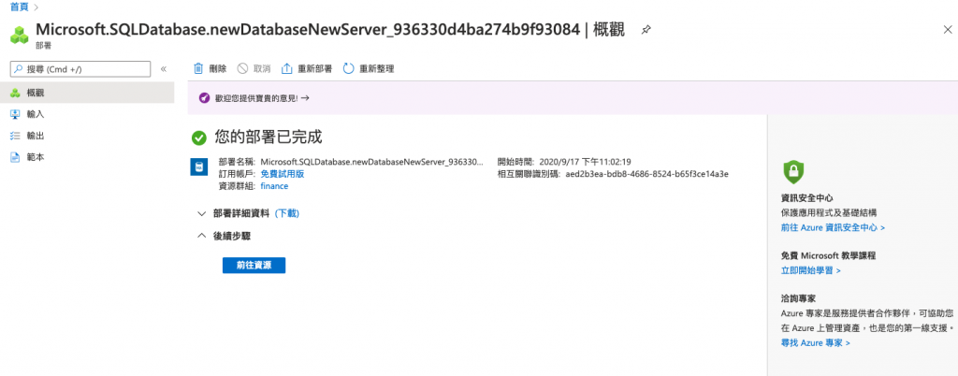Select the correlation ID aed2b3ea-bdb8-4686-8524-b65f3ce14a3e
The height and width of the screenshot is (376, 958).
[647, 174]
